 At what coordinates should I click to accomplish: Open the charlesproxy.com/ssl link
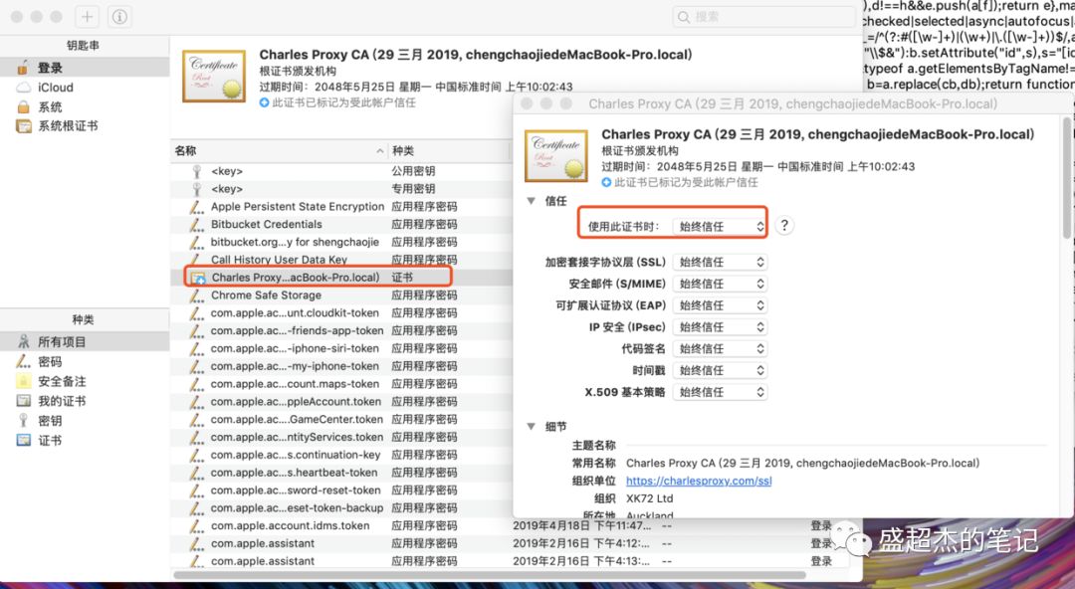(699, 482)
